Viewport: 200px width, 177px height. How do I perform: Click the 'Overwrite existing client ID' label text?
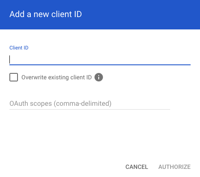(x=56, y=77)
